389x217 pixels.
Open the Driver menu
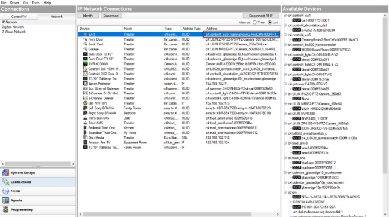point(14,3)
